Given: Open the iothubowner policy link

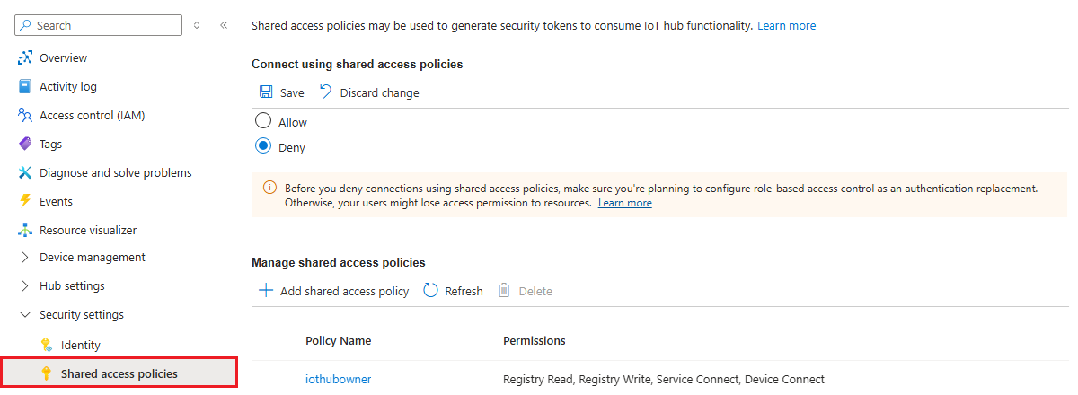Looking at the screenshot, I should 338,380.
